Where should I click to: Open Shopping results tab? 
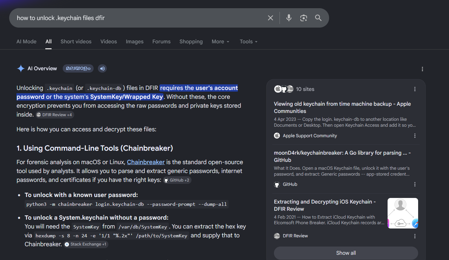191,42
